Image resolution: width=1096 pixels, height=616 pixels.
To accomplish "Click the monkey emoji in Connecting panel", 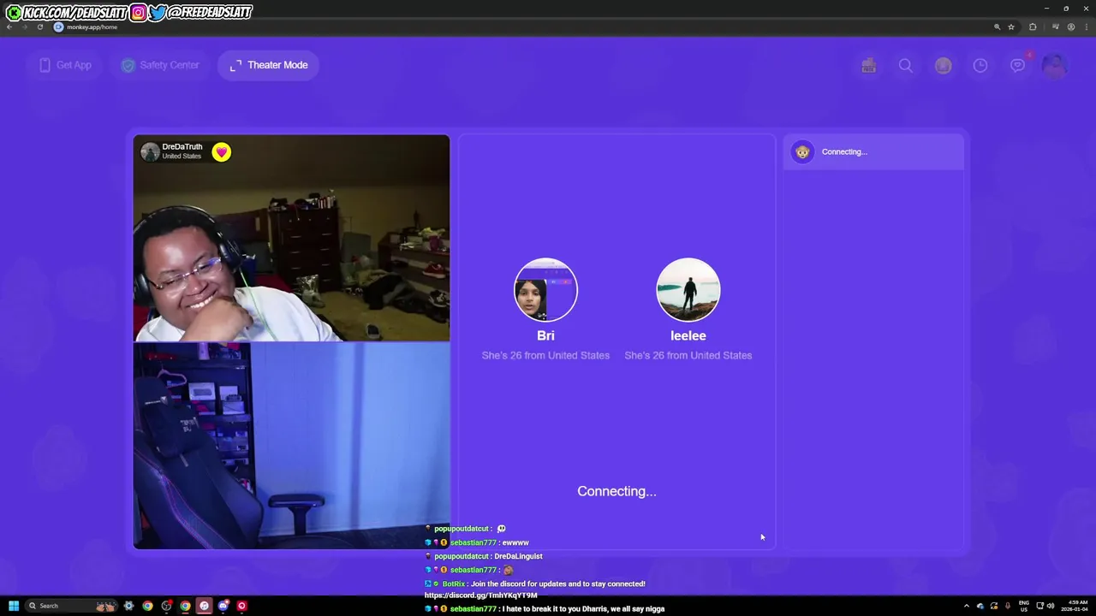I will pos(802,152).
